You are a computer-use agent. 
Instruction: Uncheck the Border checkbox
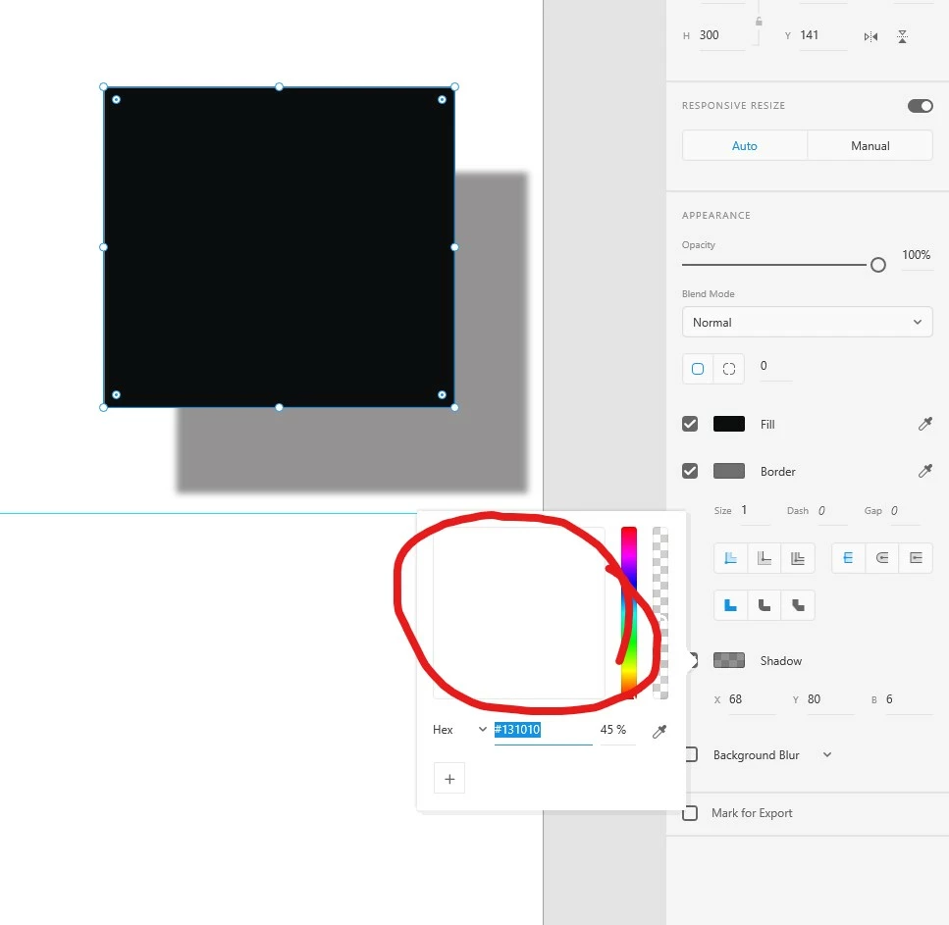click(x=689, y=471)
